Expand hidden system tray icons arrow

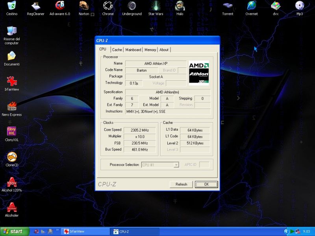pos(286,232)
